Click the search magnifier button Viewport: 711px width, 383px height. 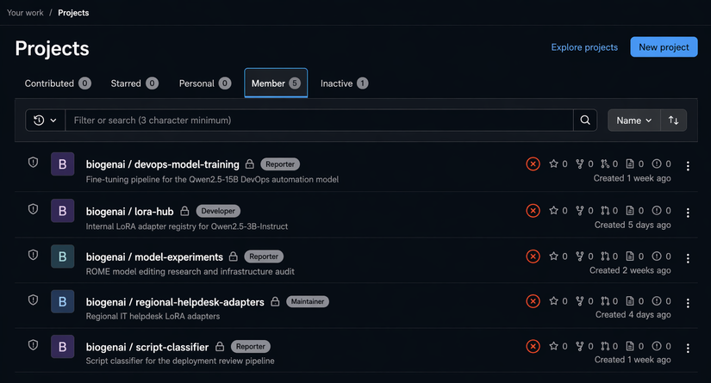point(585,120)
